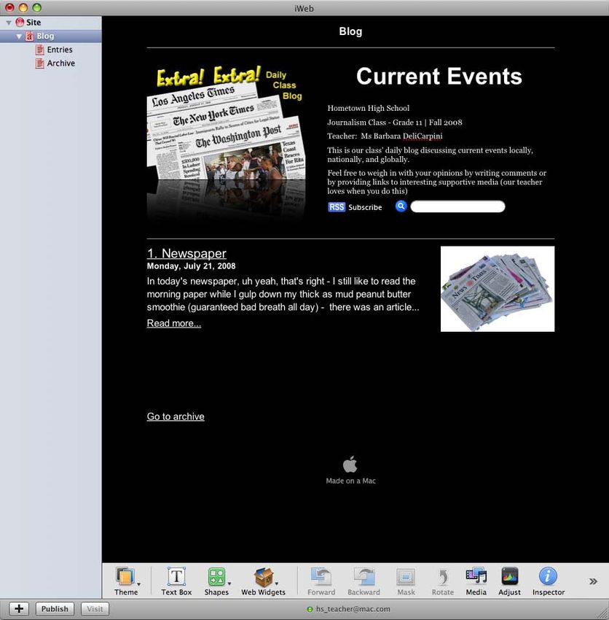The height and width of the screenshot is (620, 609).
Task: Click the Publish button
Action: pos(55,609)
